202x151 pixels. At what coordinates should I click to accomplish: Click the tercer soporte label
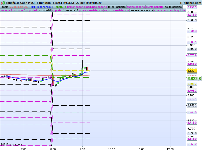[117, 7]
